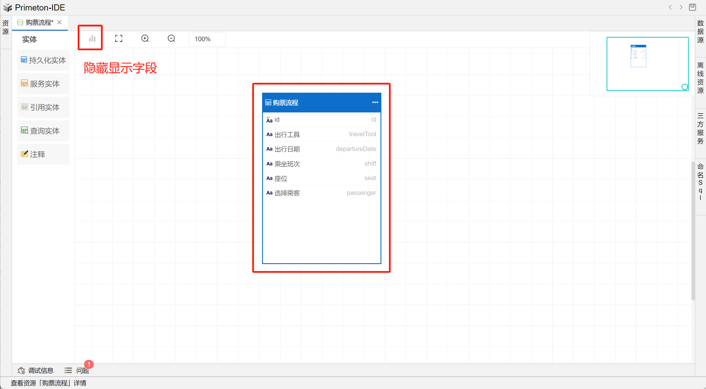Expand the 数据源 side panel

click(700, 31)
